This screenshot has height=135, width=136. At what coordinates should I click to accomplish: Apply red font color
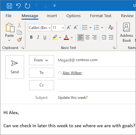(x=66, y=37)
